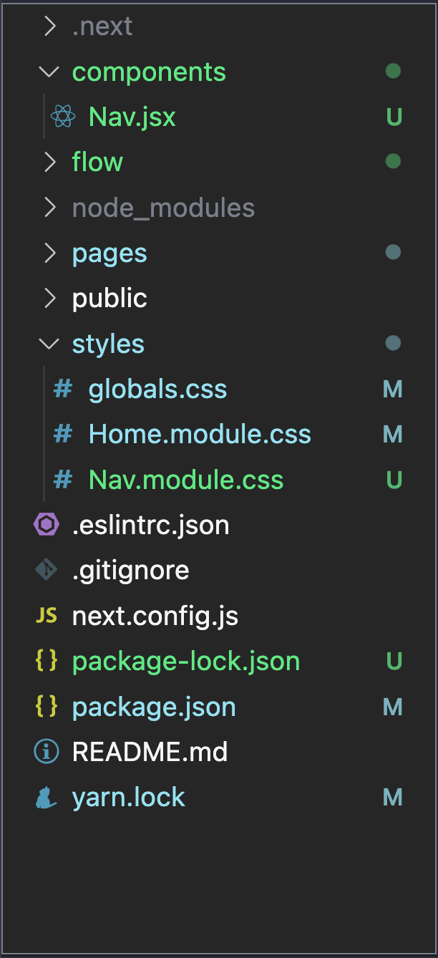Open Home.module.css file

pyautogui.click(x=200, y=434)
